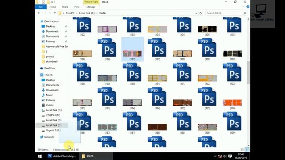The width and height of the screenshot is (285, 160).
Task: Select Quick access in the navigation pane
Action: coord(52,21)
